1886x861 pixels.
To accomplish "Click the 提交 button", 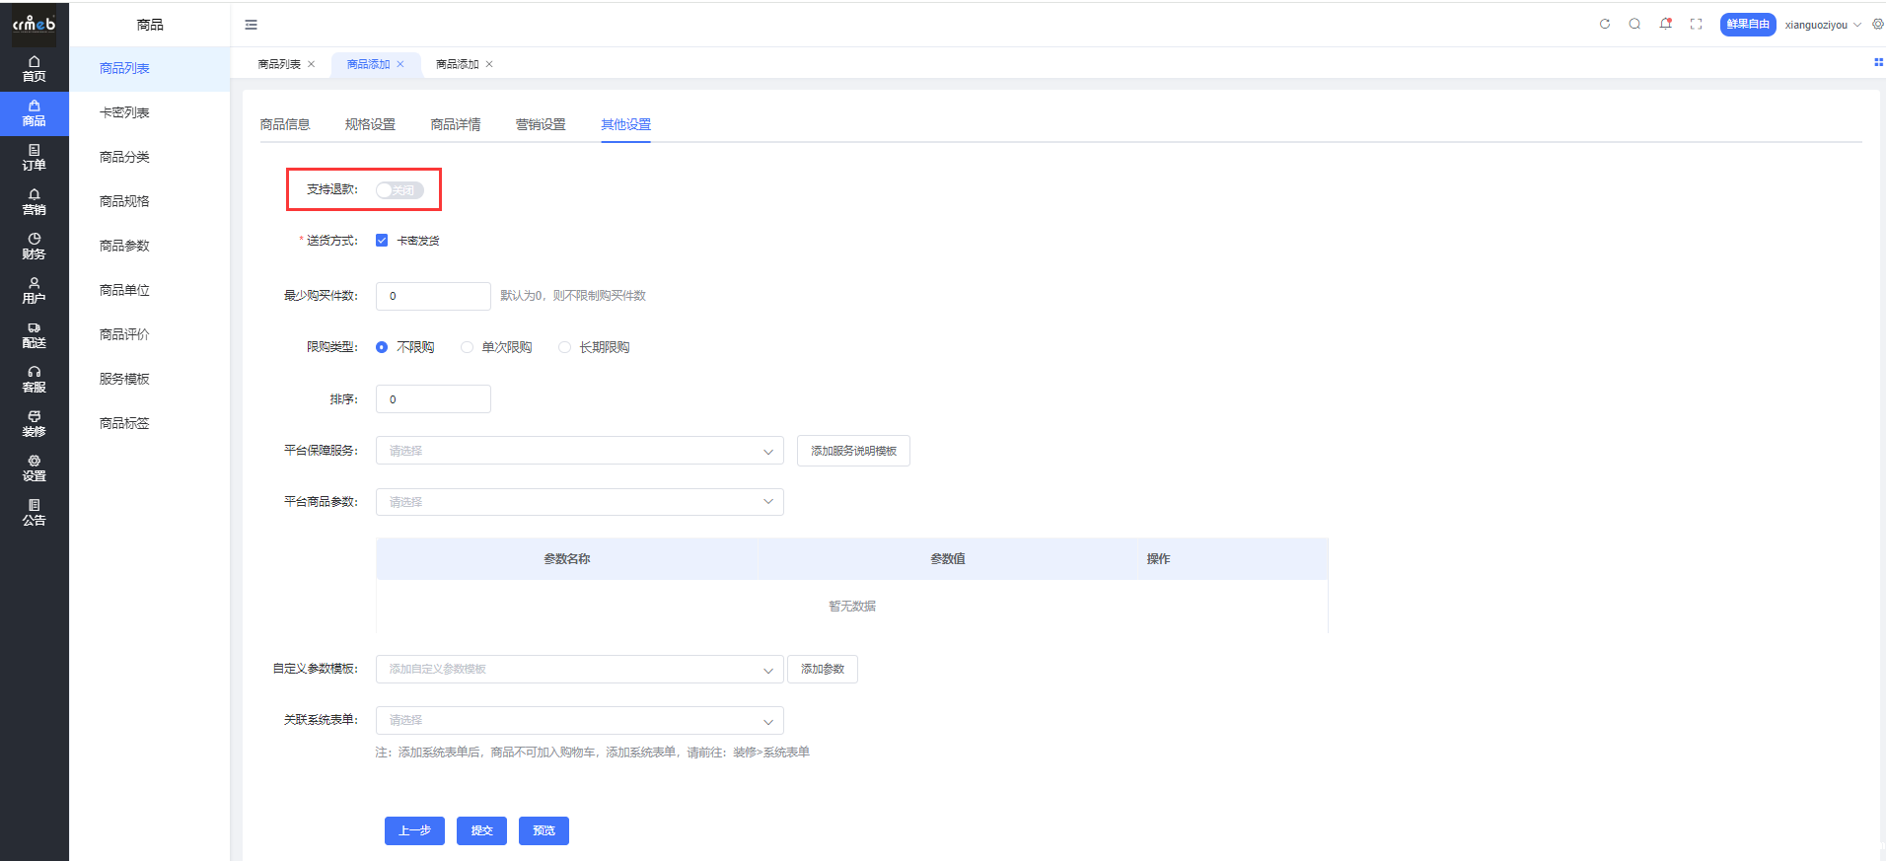I will coord(481,830).
